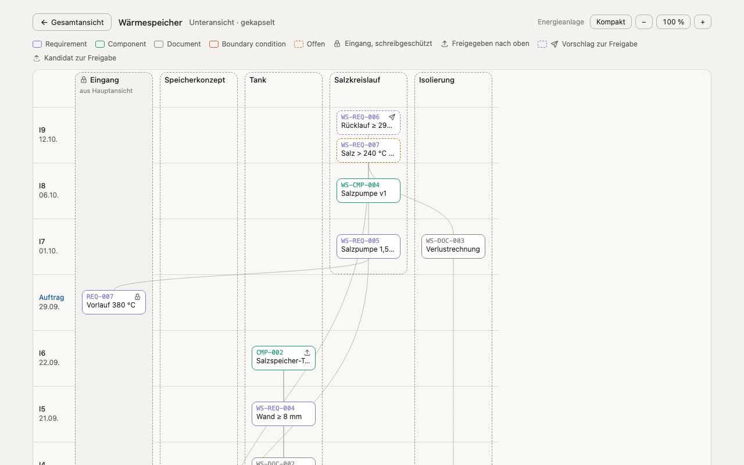Select the WS-REQ-004 Wand ≥ 8 mm node
744x465 pixels.
(x=284, y=414)
